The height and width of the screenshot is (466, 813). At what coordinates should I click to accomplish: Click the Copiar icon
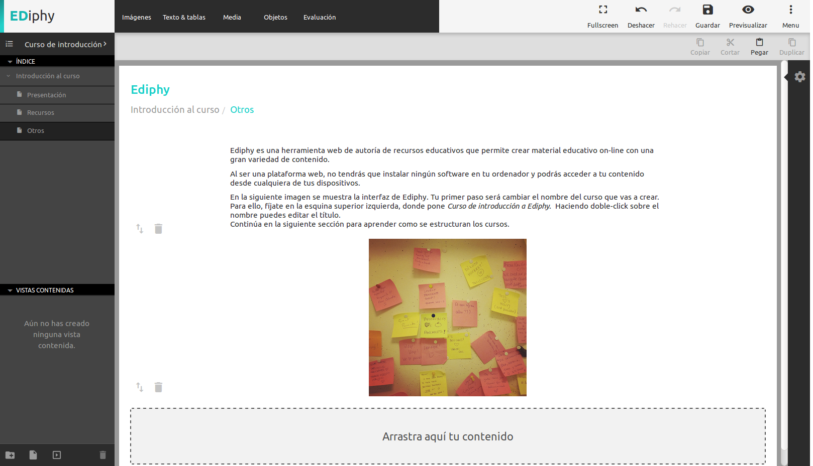coord(700,43)
